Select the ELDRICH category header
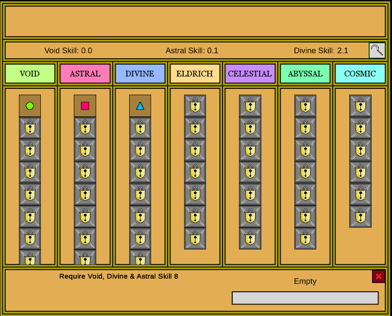The height and width of the screenshot is (316, 392). click(x=195, y=73)
